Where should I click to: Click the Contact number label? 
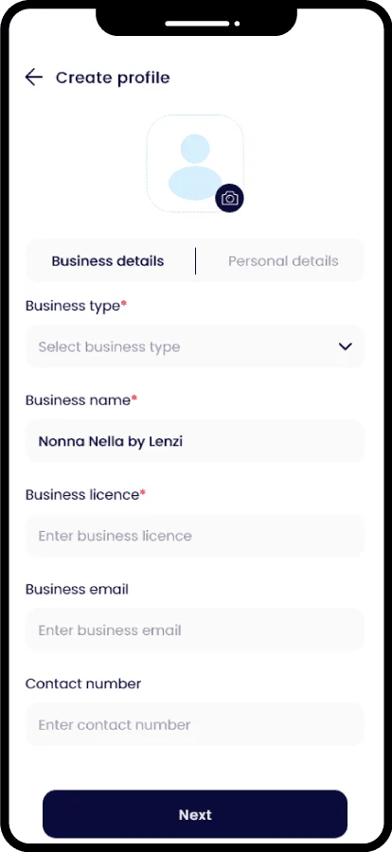tap(83, 683)
